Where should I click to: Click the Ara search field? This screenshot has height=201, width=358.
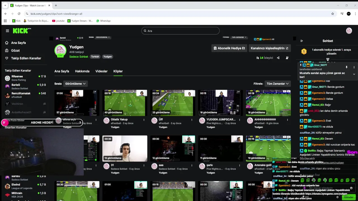tap(180, 31)
